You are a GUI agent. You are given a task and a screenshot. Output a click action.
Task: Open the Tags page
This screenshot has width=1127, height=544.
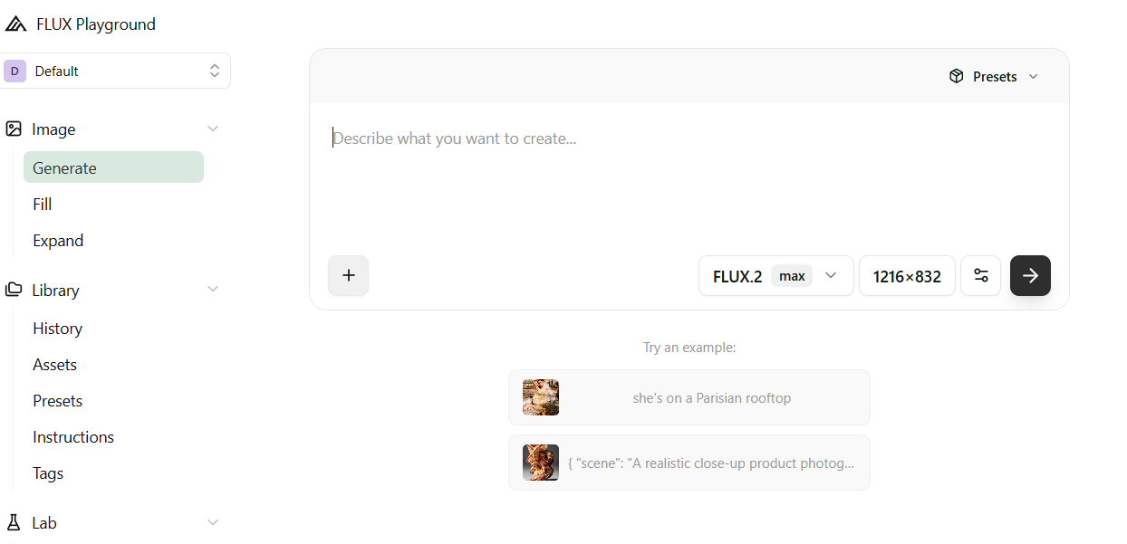point(47,472)
